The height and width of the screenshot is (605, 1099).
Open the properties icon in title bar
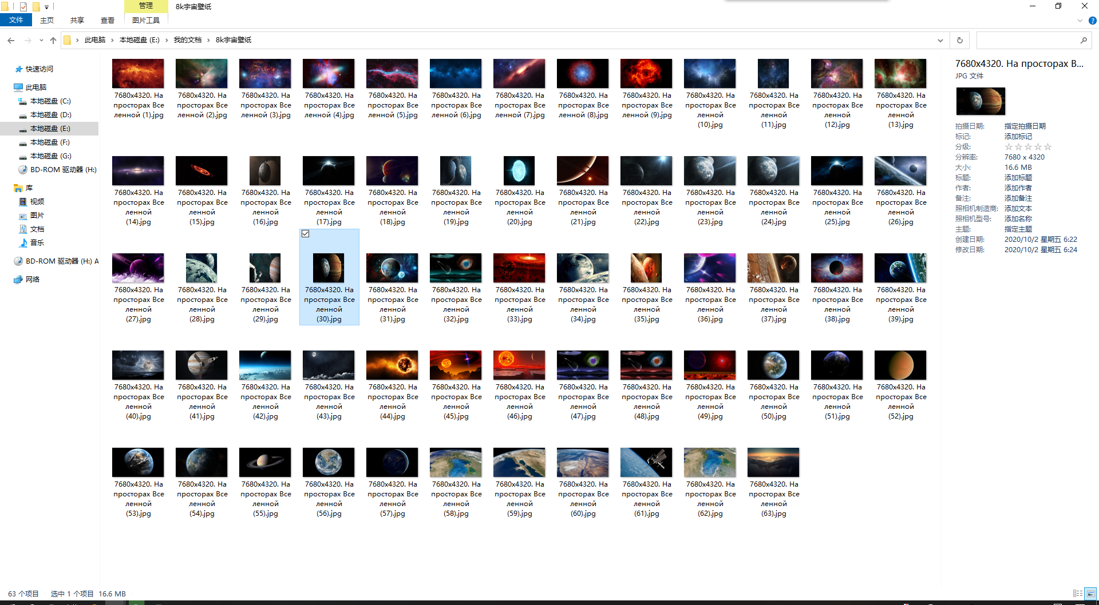23,7
